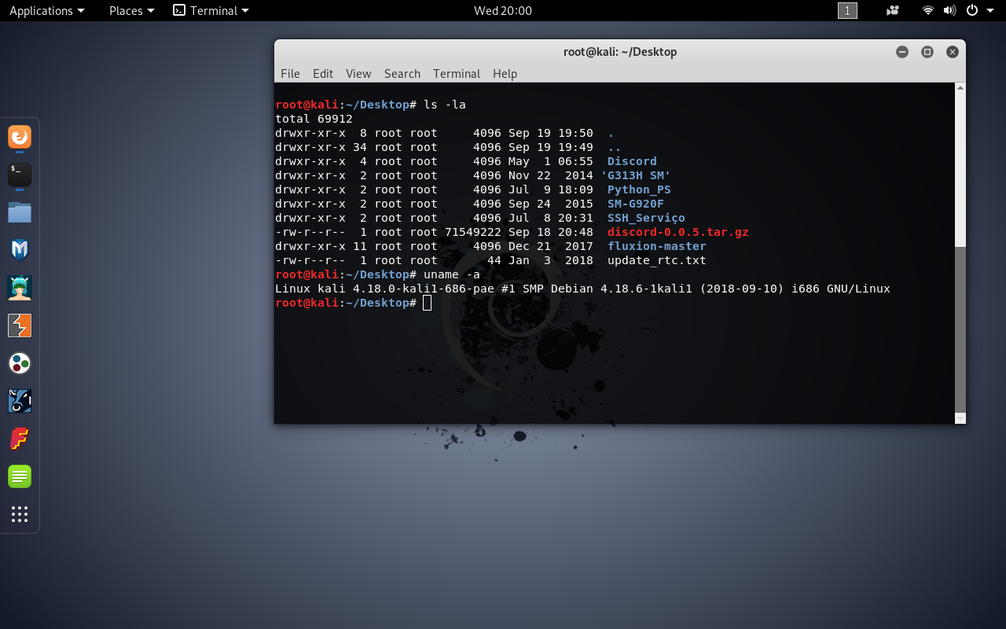Open the terminal's File menu

point(290,73)
